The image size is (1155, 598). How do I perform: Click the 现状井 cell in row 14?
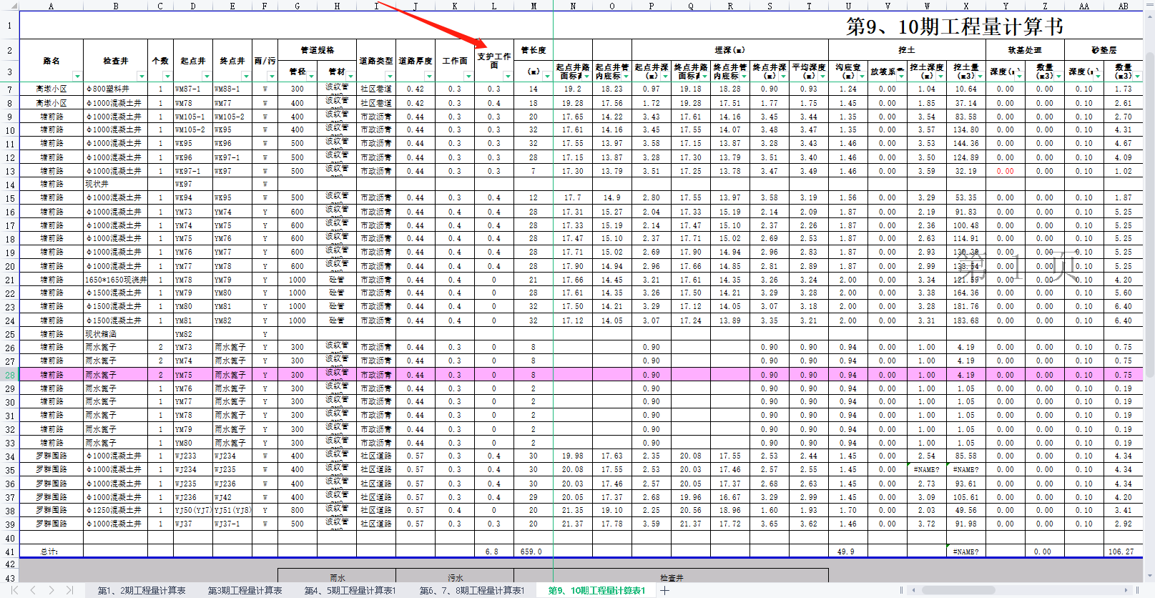(x=115, y=184)
